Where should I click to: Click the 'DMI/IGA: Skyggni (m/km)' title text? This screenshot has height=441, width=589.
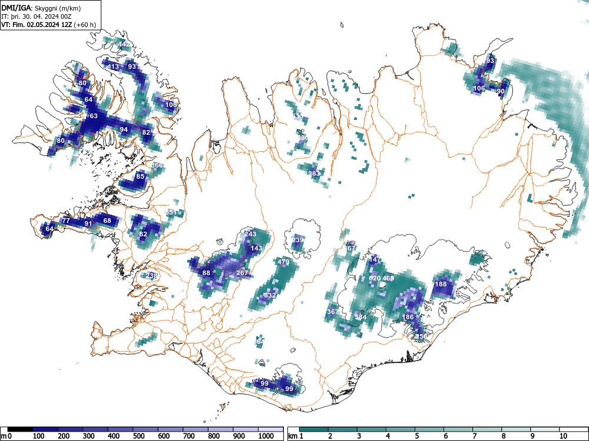tap(41, 8)
